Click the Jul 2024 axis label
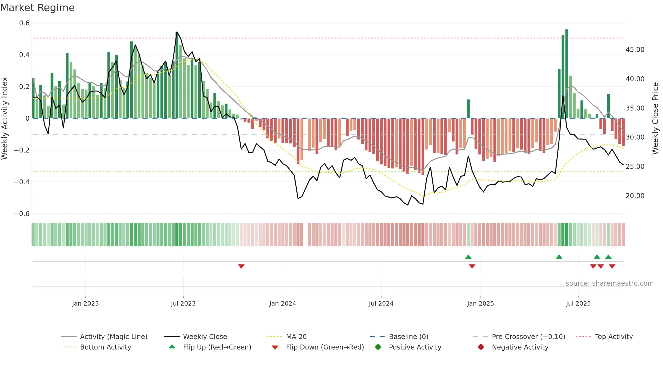This screenshot has width=663, height=373. coord(381,303)
